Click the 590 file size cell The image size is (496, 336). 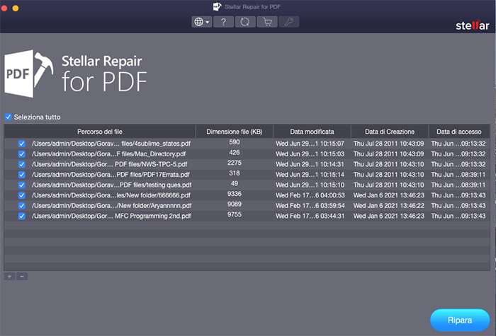click(x=235, y=142)
